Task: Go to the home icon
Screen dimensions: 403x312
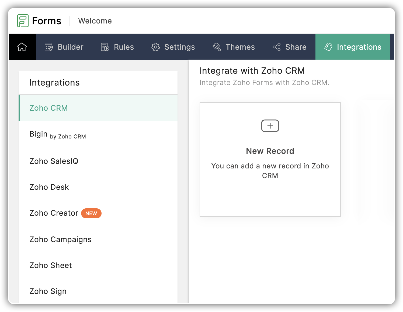Action: click(x=22, y=47)
